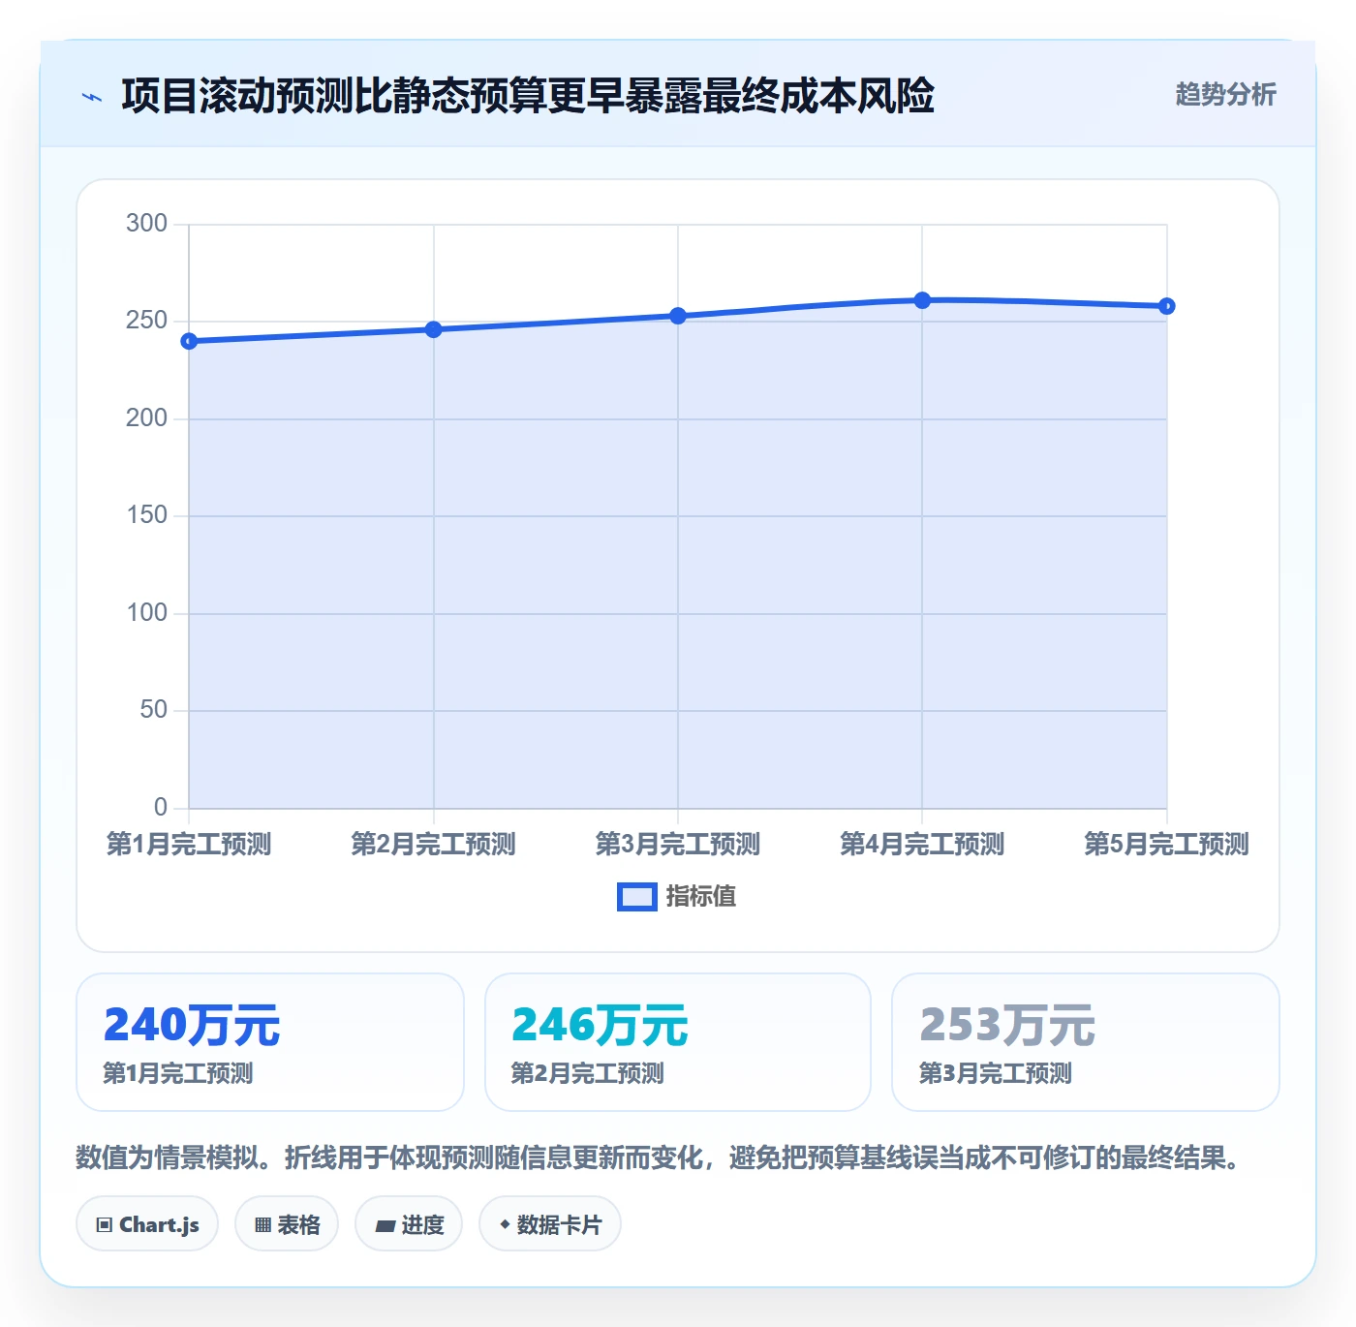Viewport: 1356px width, 1327px height.
Task: Click the lightning icon beside the title
Action: [x=92, y=97]
